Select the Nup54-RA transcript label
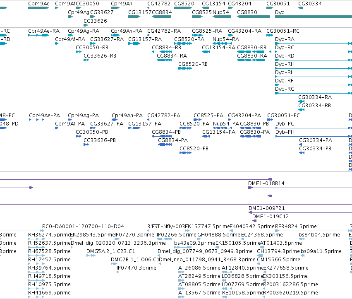This screenshot has width=352, height=299. [x=225, y=39]
